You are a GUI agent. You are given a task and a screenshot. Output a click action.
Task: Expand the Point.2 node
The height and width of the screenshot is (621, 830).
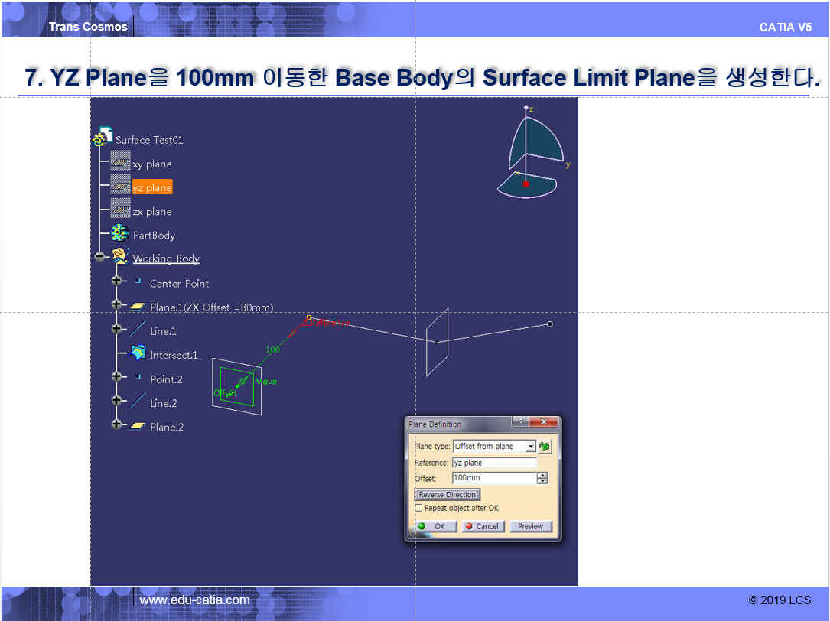pyautogui.click(x=117, y=376)
